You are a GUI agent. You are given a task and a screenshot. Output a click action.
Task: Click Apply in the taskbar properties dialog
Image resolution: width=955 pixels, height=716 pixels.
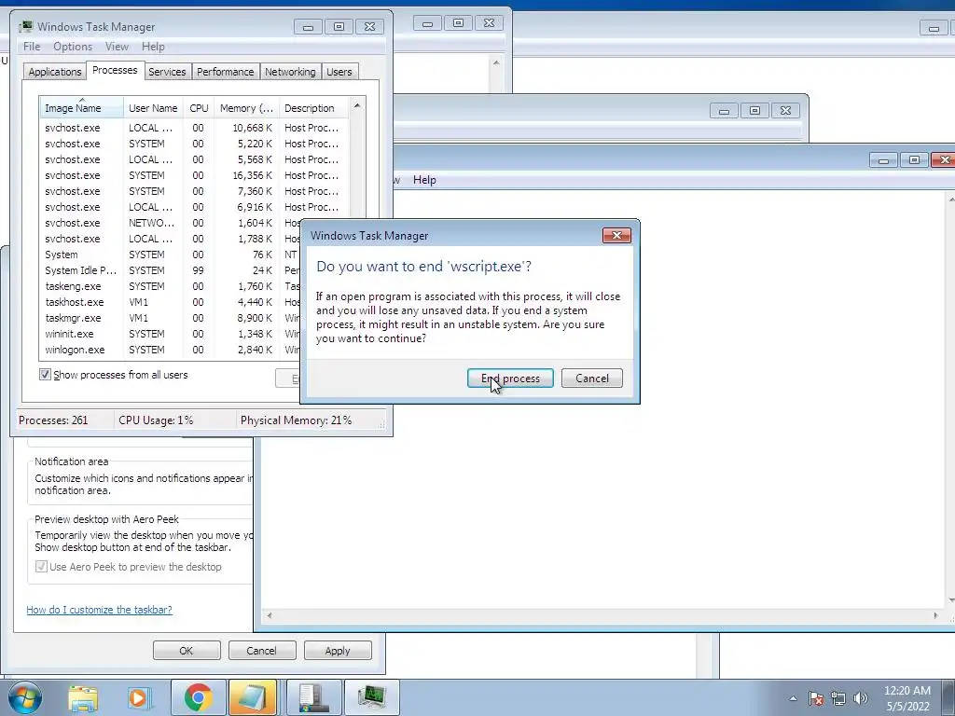click(x=338, y=650)
